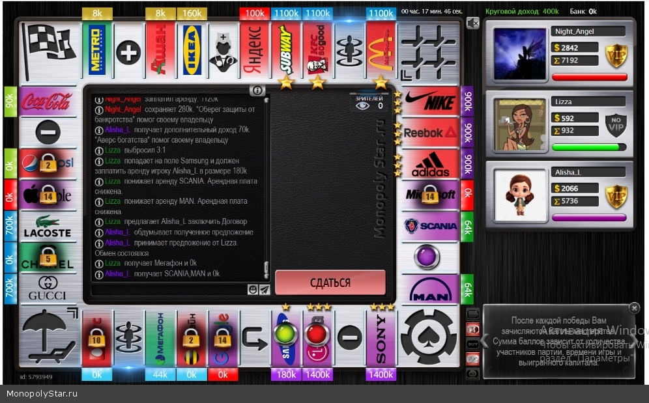This screenshot has width=649, height=403.
Task: Click the checkered flag start corner
Action: 50,51
